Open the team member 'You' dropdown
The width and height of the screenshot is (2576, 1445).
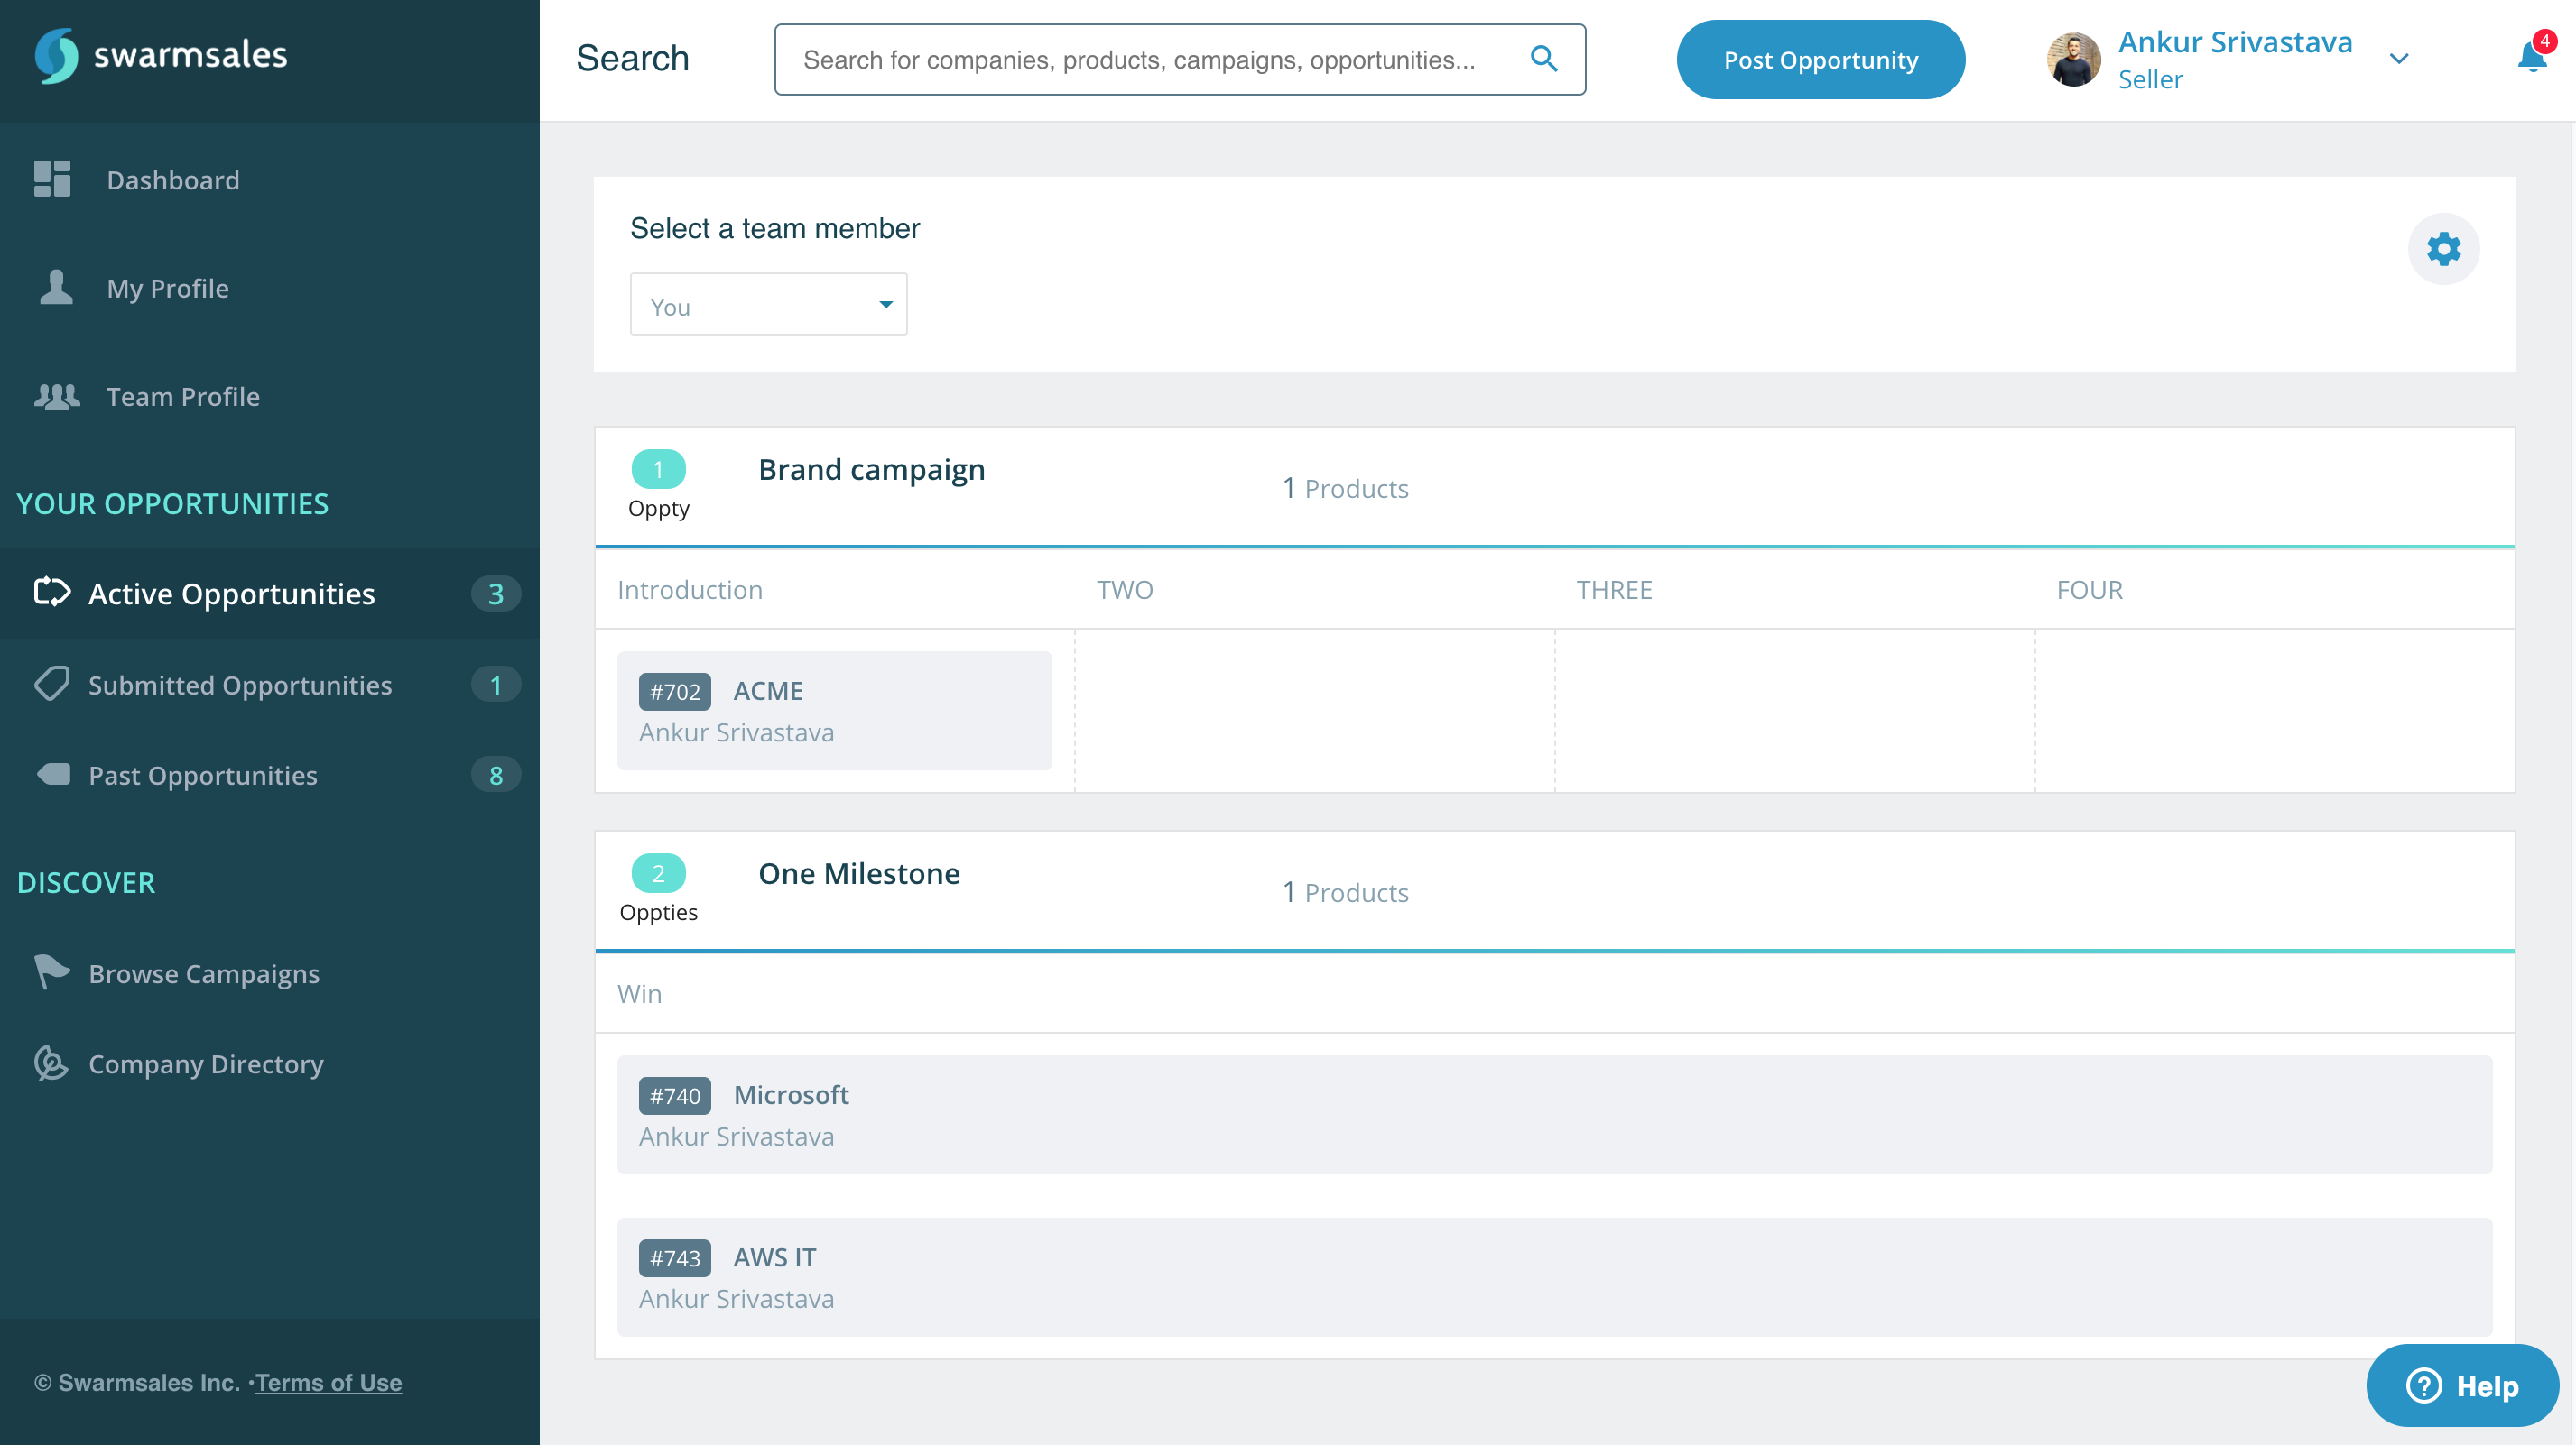point(768,305)
